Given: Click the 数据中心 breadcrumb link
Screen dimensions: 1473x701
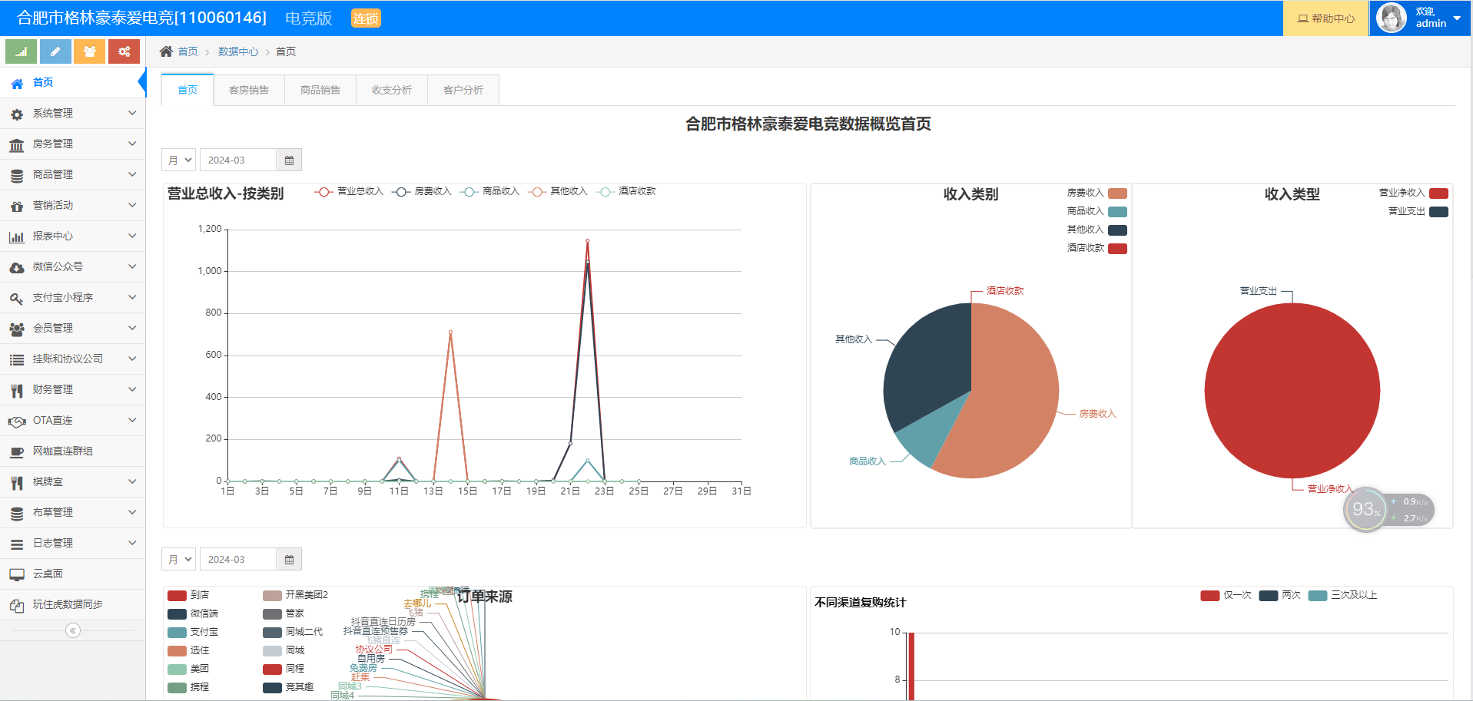Looking at the screenshot, I should click(x=238, y=51).
